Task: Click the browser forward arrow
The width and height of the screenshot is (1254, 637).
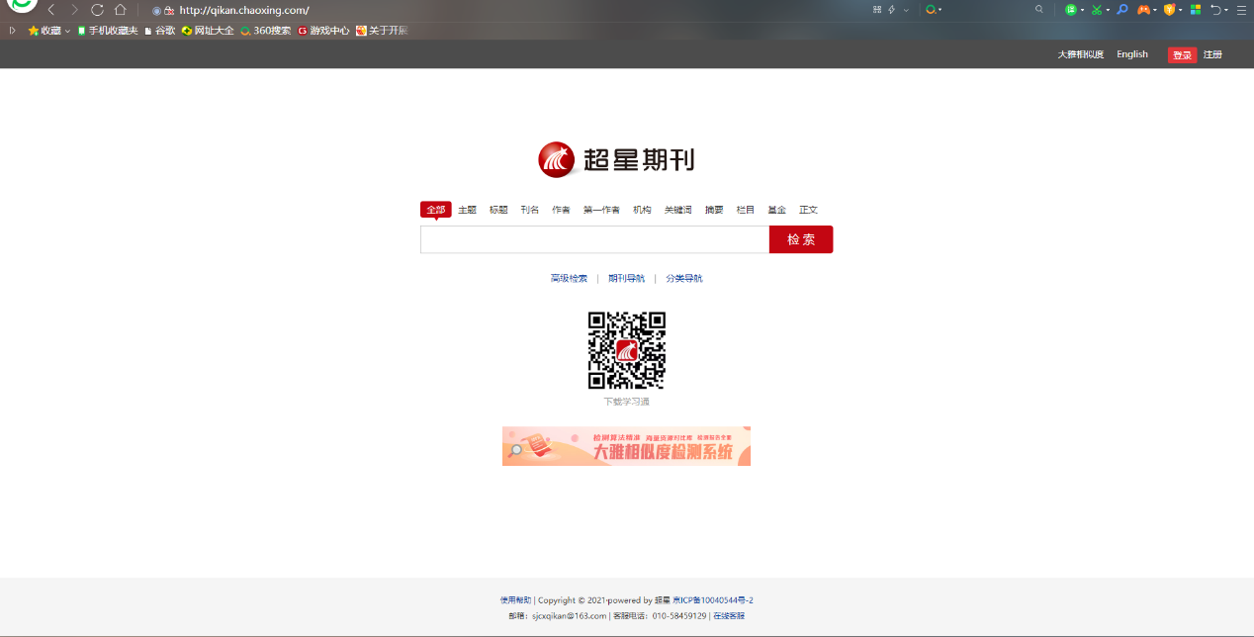Action: click(x=74, y=10)
